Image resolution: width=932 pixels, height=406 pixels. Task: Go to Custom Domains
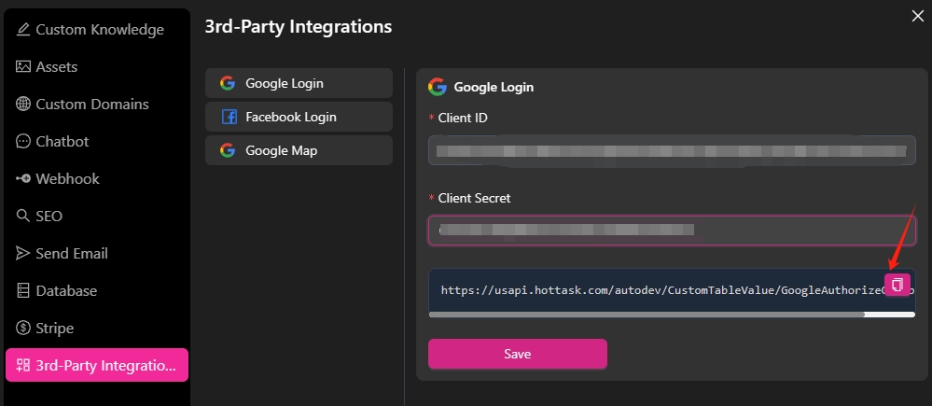tap(97, 104)
